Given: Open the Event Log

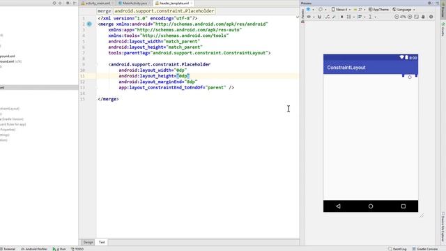Looking at the screenshot, I should point(398,249).
